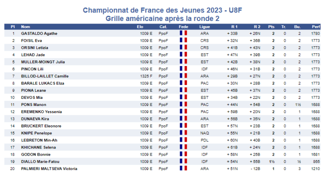
Task: Click the Perf column header
Action: coord(316,26)
